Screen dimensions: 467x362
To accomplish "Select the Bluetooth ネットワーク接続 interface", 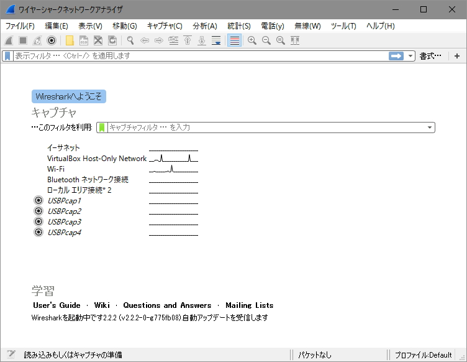I will pyautogui.click(x=88, y=180).
